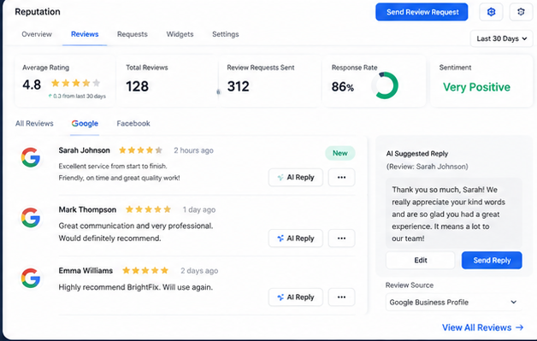
Task: Click Google logo beside Emma Williams review
Action: point(31,278)
